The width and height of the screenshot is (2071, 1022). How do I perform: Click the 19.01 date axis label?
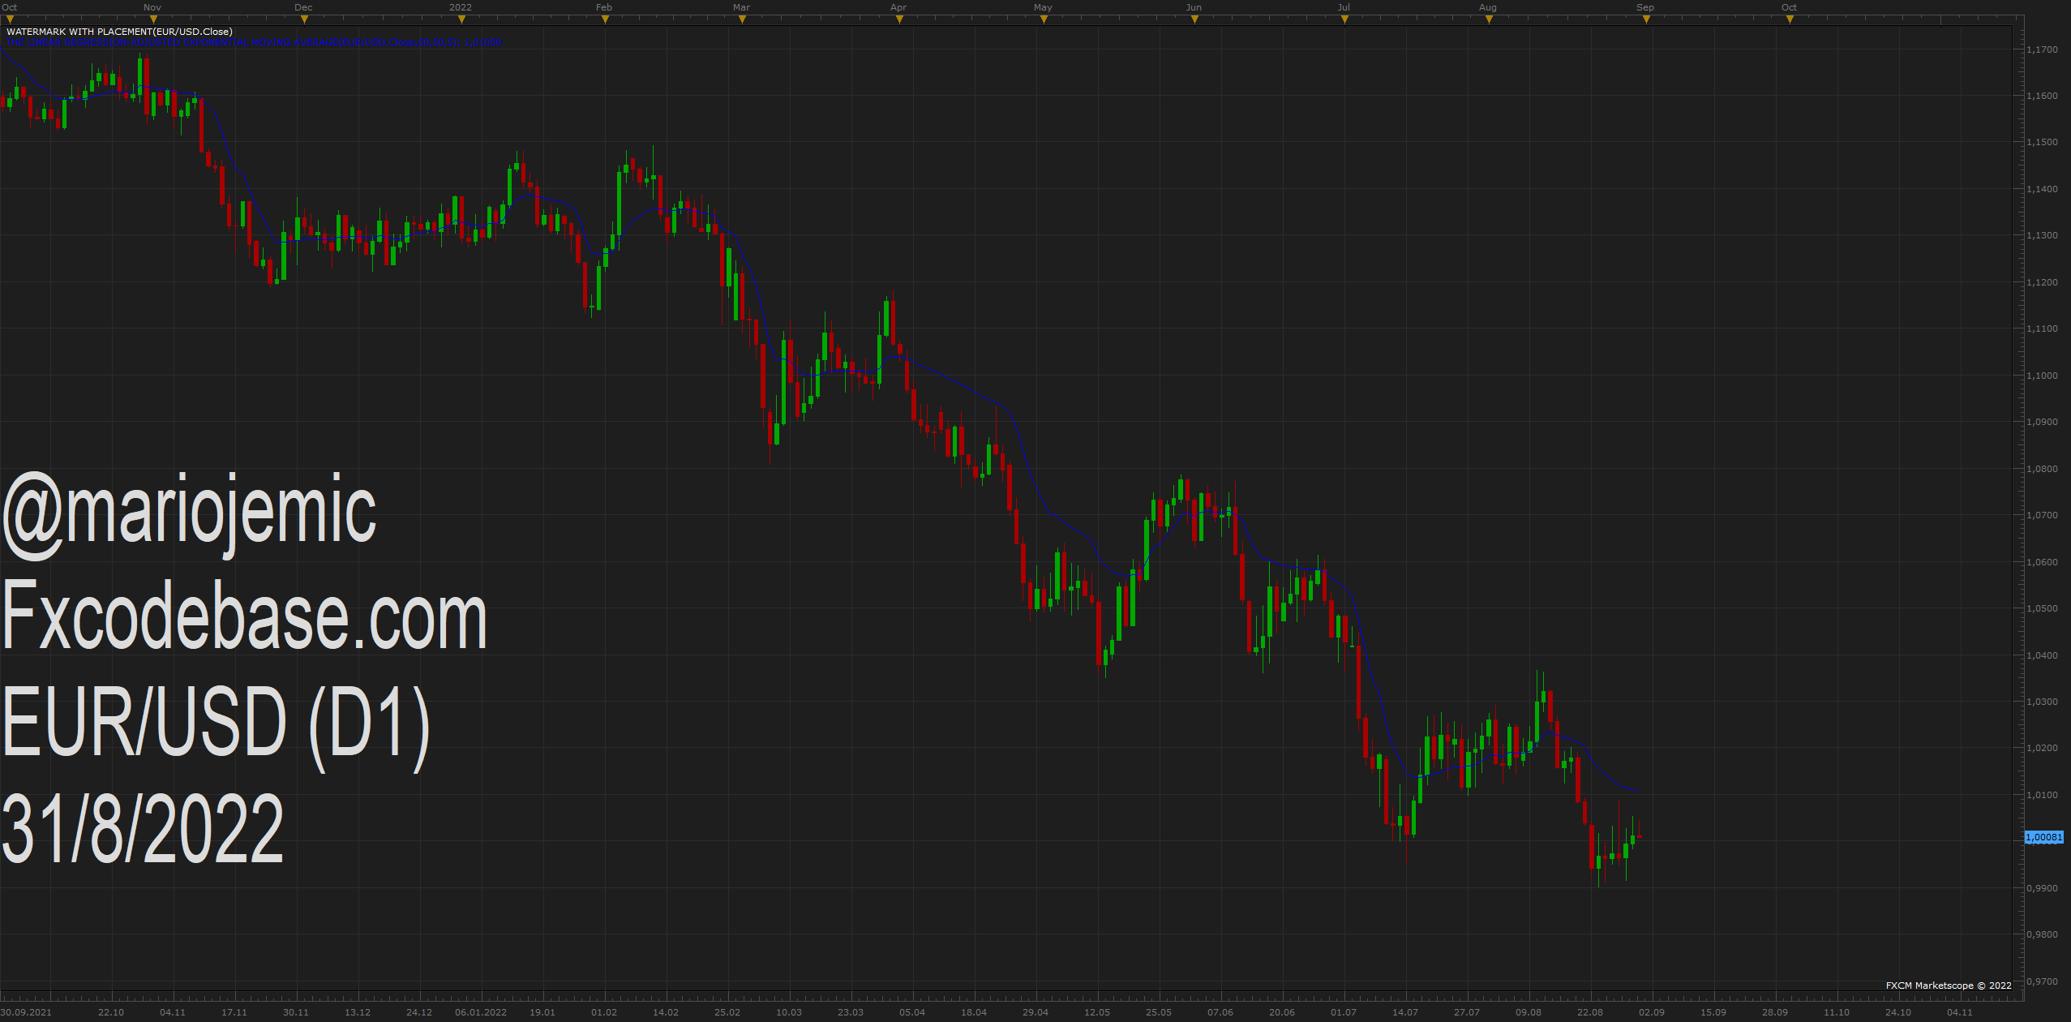click(542, 1012)
